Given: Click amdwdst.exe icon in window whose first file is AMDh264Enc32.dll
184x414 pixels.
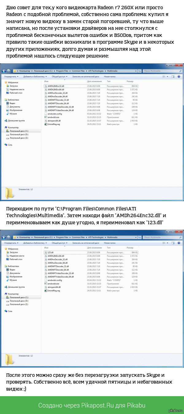Looking at the screenshot, I should [45, 117].
